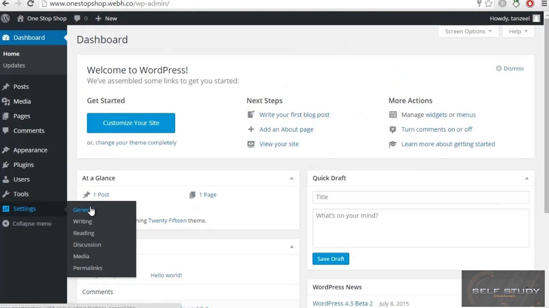549x308 pixels.
Task: Click the browser back arrow
Action: (6, 3)
